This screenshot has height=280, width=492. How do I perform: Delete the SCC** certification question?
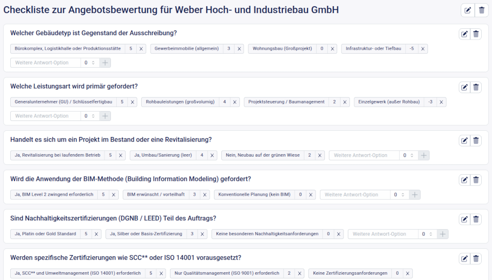pyautogui.click(x=476, y=259)
